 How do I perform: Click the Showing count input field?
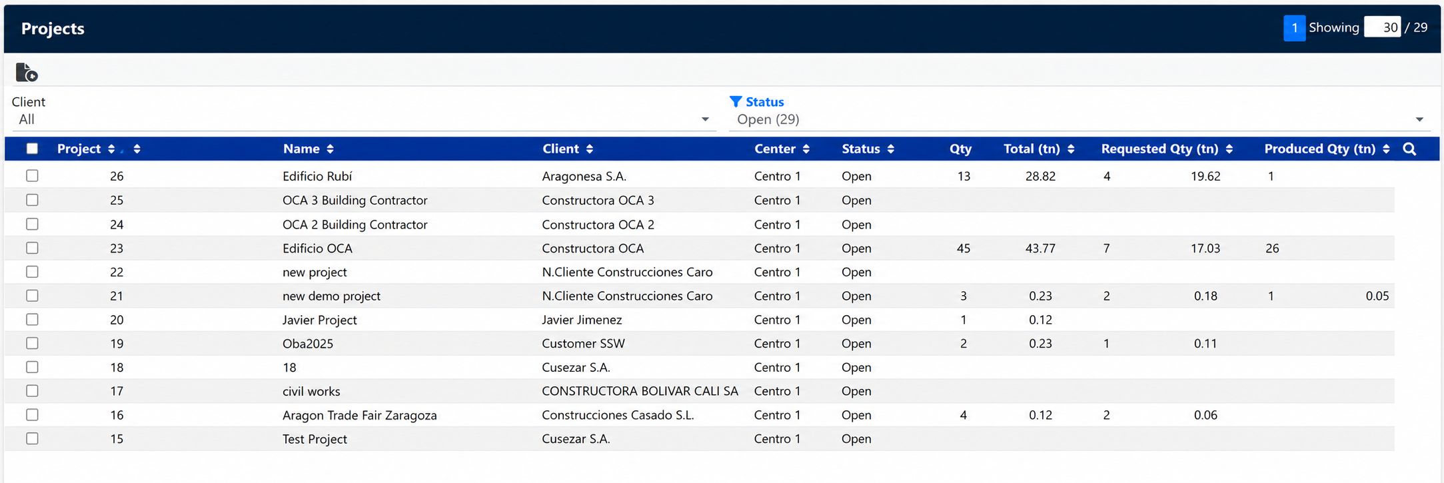point(1382,27)
